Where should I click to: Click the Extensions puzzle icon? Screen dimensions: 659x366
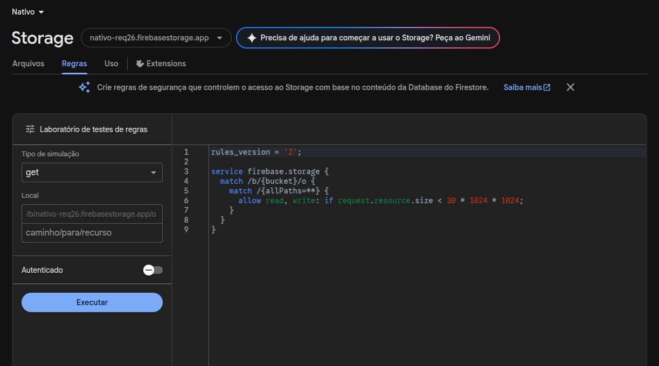[x=140, y=64]
